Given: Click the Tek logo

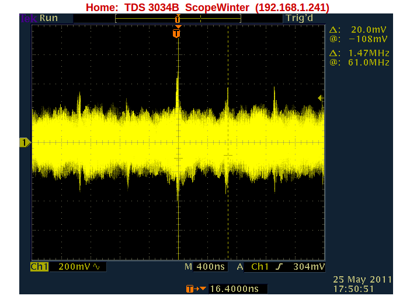Looking at the screenshot, I should [28, 18].
